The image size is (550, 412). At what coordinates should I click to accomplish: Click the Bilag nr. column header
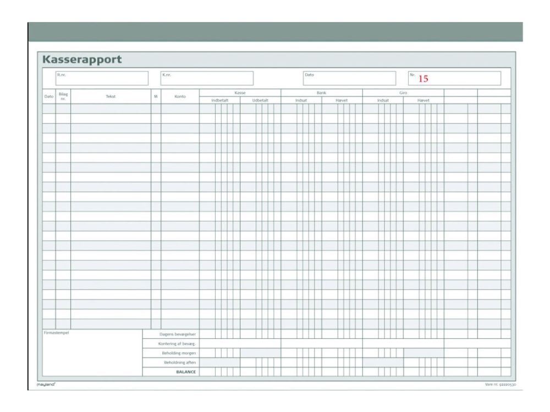(x=63, y=97)
